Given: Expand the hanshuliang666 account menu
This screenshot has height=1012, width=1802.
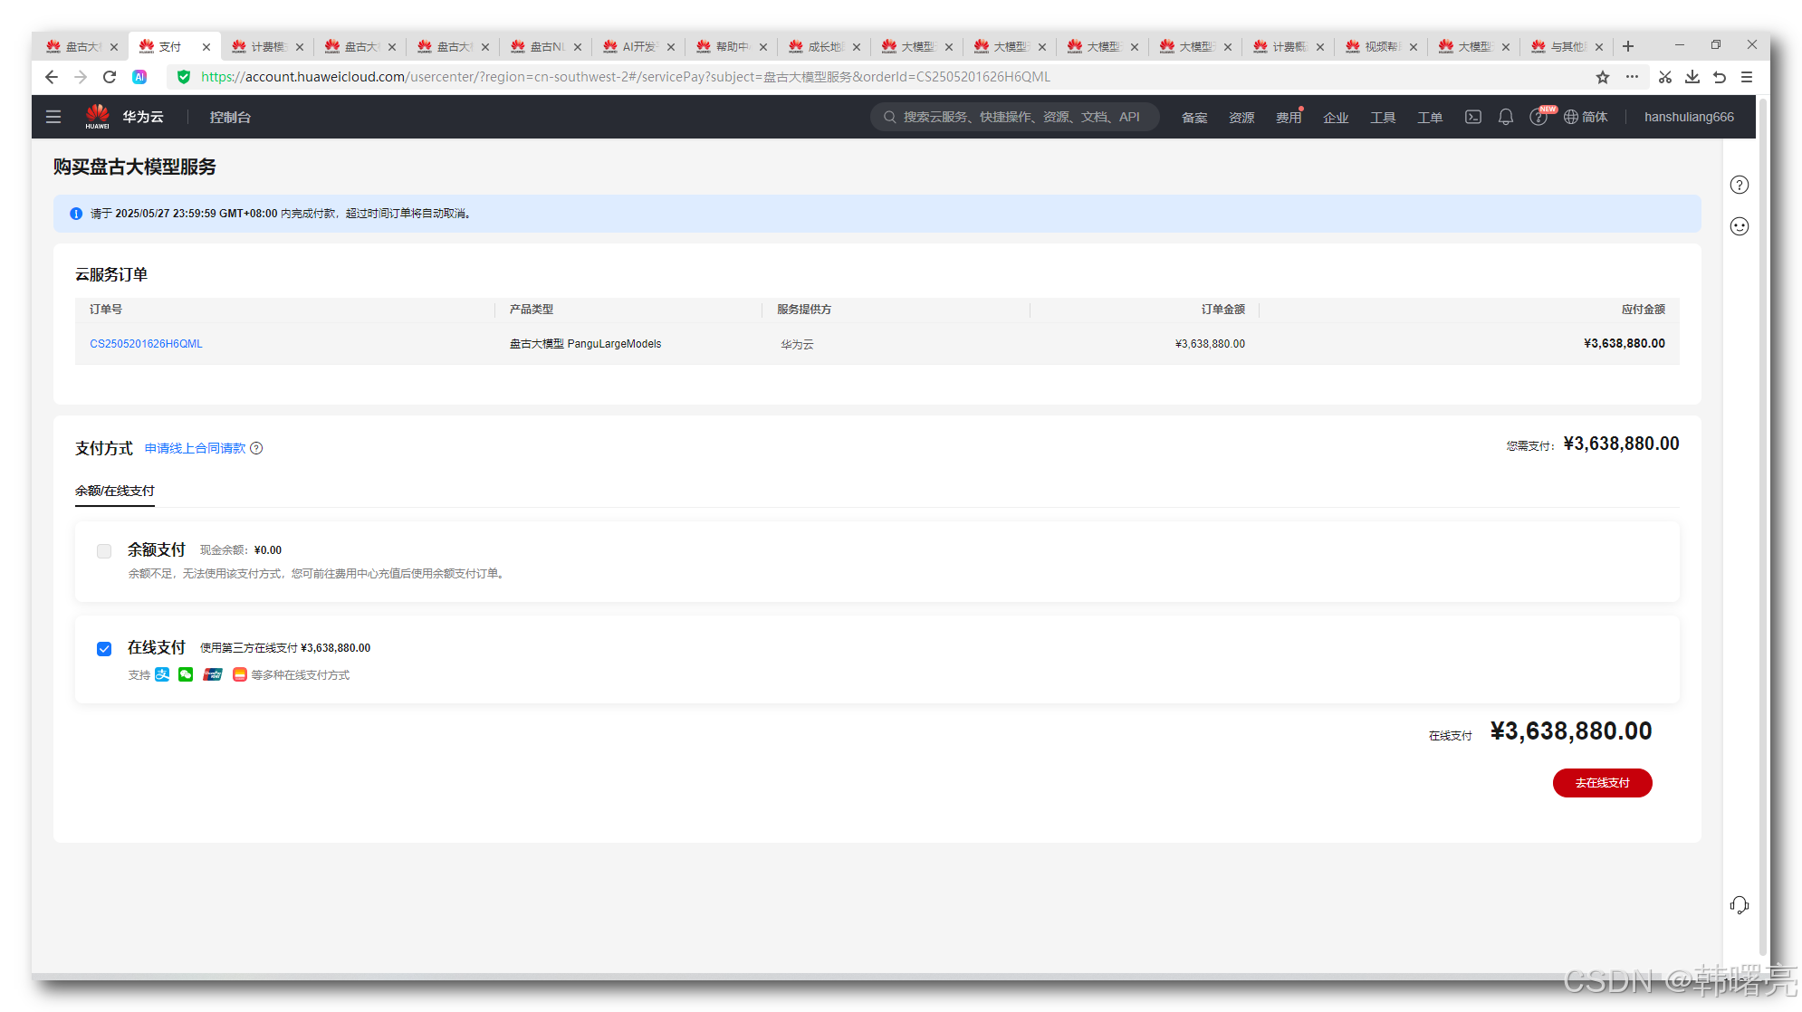Looking at the screenshot, I should coord(1689,117).
